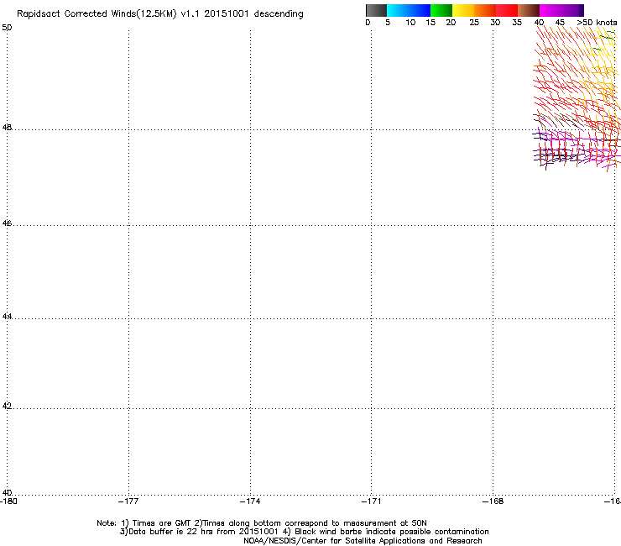The image size is (621, 546).
Task: Click the latitude label 40
Action: click(x=7, y=492)
